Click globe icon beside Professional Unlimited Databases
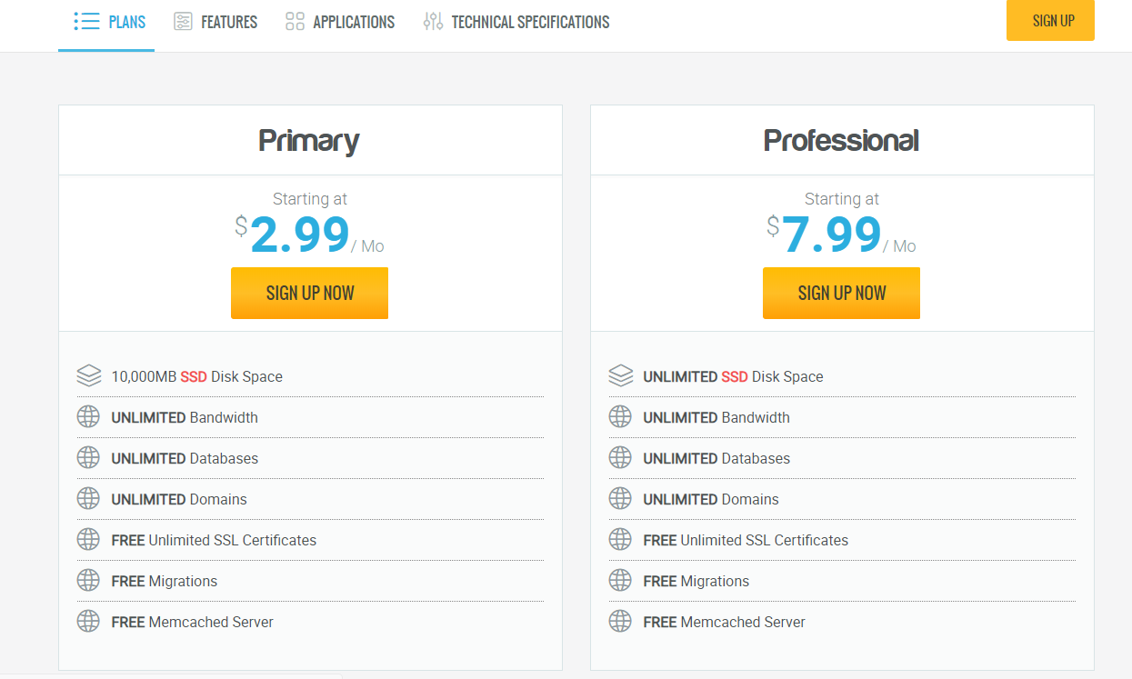The width and height of the screenshot is (1132, 679). [x=620, y=458]
